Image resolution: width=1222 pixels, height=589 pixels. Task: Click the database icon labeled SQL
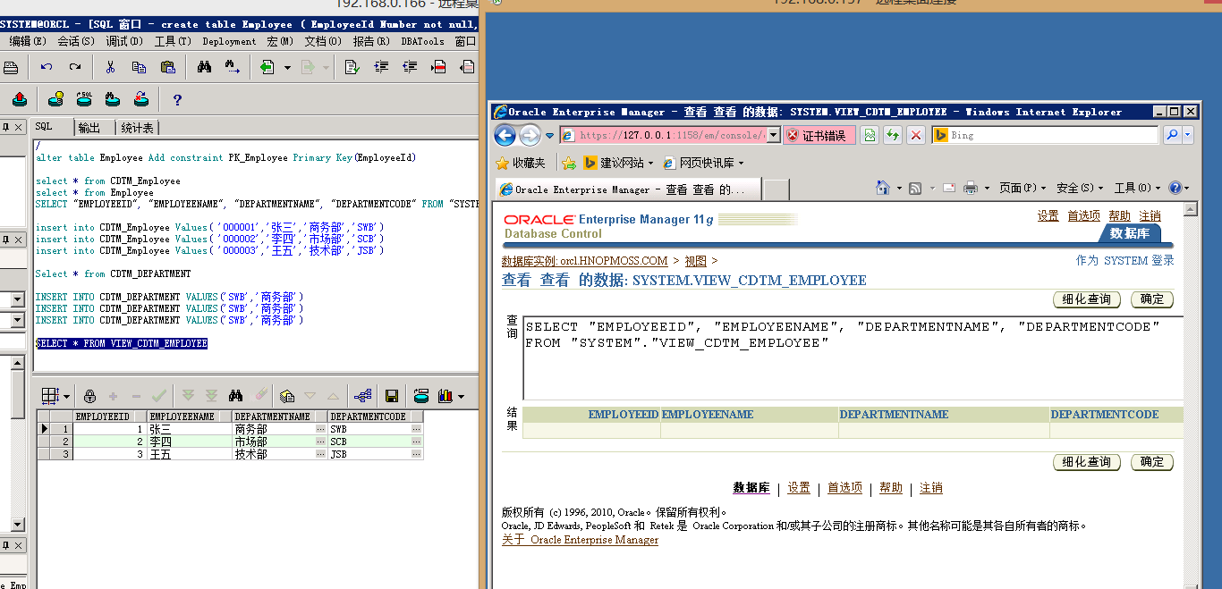click(84, 99)
